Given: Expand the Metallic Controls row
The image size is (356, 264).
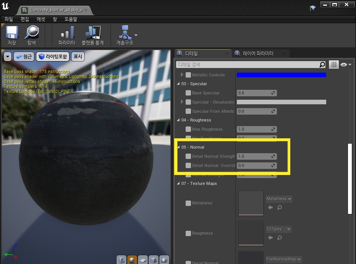Looking at the screenshot, I should point(182,75).
